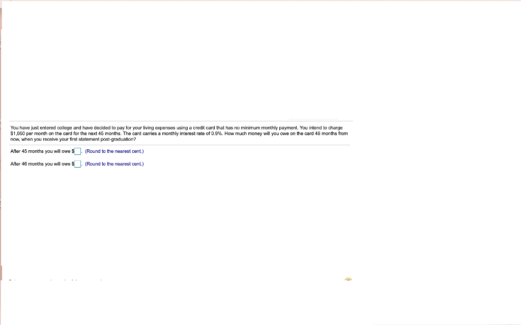
Task: Click the text "After 46 months you will owe"
Action: pyautogui.click(x=40, y=164)
